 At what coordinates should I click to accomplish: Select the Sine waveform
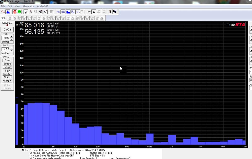(7, 60)
